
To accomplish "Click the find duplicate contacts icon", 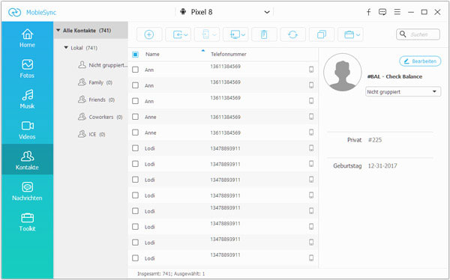I will pyautogui.click(x=322, y=34).
